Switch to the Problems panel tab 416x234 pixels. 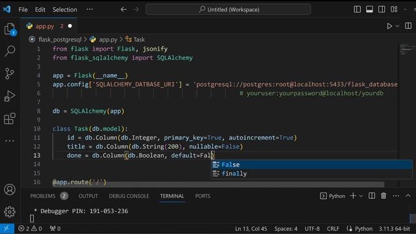click(x=43, y=196)
